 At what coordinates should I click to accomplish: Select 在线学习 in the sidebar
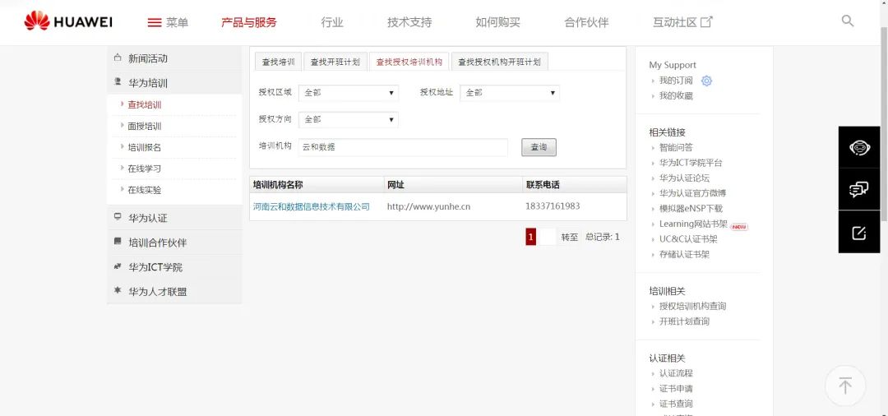[x=144, y=169]
